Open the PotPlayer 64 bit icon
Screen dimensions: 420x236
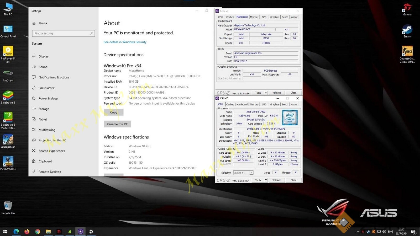click(x=8, y=51)
